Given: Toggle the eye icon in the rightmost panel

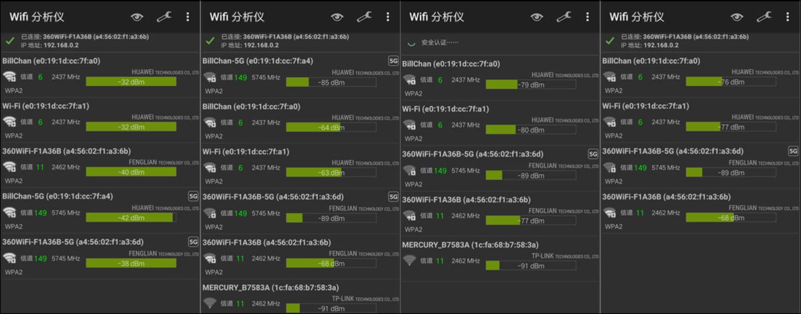Looking at the screenshot, I should click(x=736, y=17).
